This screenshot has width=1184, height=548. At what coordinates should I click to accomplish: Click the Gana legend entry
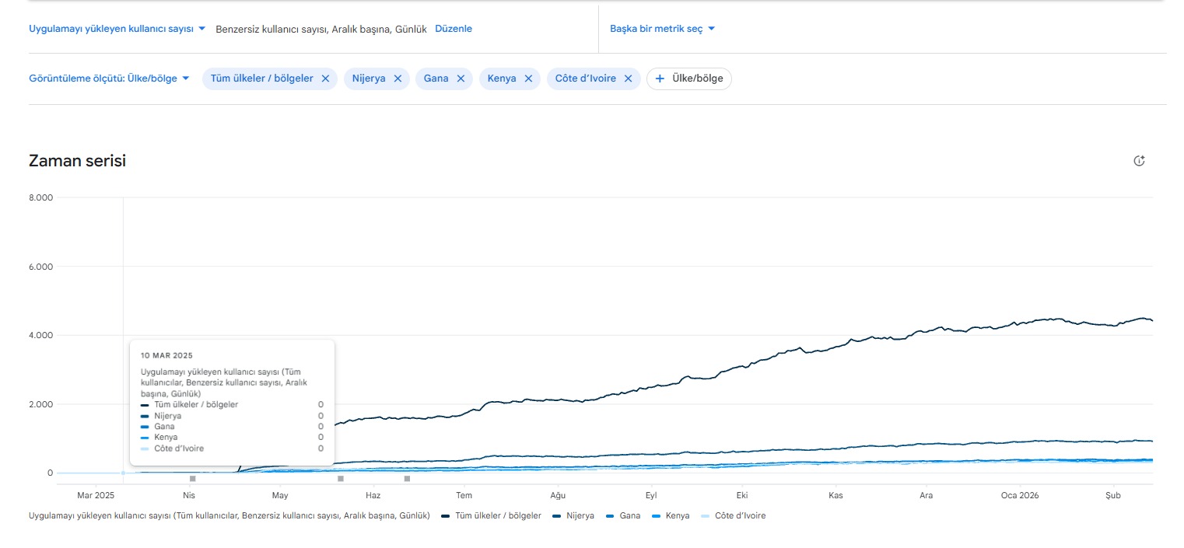[622, 515]
